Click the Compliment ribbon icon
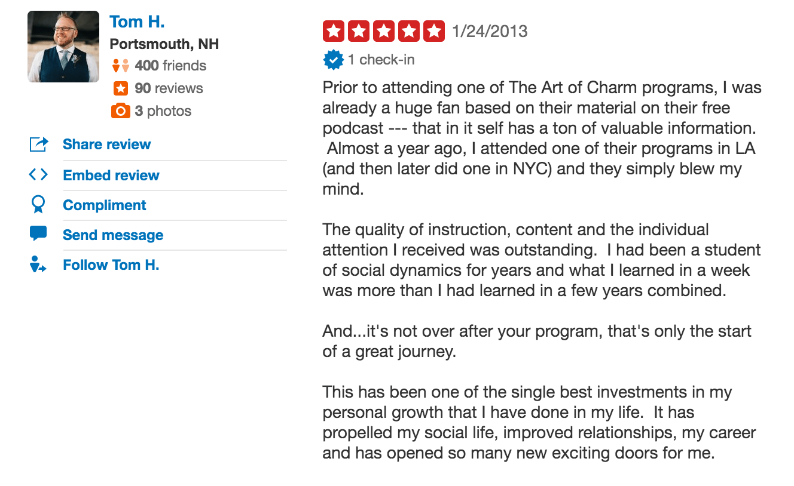This screenshot has height=486, width=794. point(38,204)
